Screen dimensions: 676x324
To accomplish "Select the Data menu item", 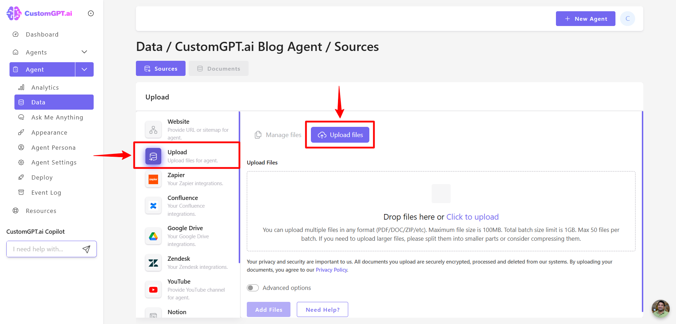I will pyautogui.click(x=54, y=102).
